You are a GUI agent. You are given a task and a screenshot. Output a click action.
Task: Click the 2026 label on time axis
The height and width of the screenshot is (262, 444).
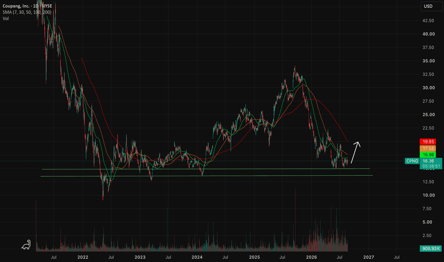311,257
